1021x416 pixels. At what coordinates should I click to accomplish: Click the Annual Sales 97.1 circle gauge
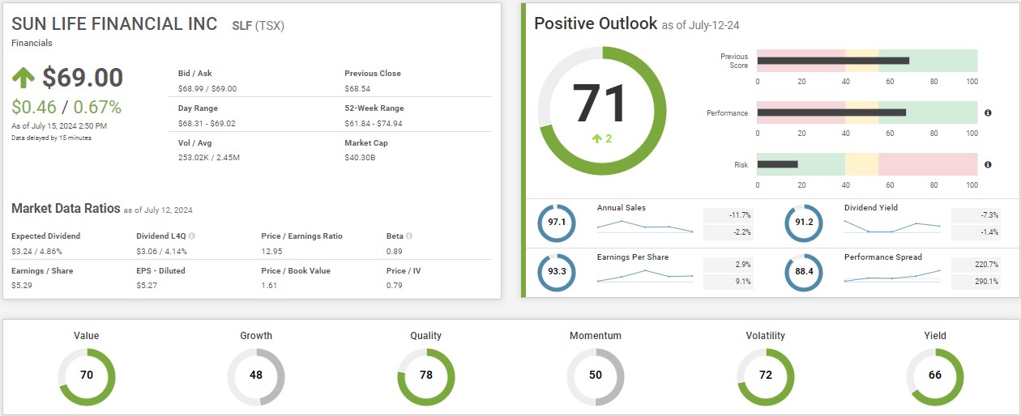click(x=557, y=223)
